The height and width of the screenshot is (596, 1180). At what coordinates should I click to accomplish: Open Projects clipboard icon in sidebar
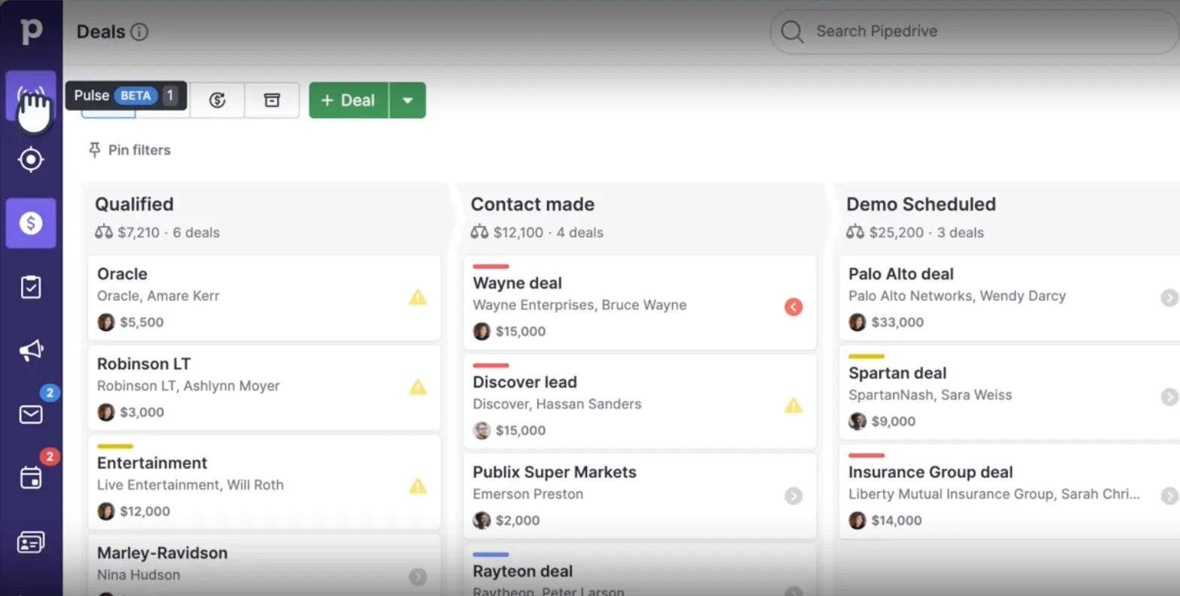(31, 287)
